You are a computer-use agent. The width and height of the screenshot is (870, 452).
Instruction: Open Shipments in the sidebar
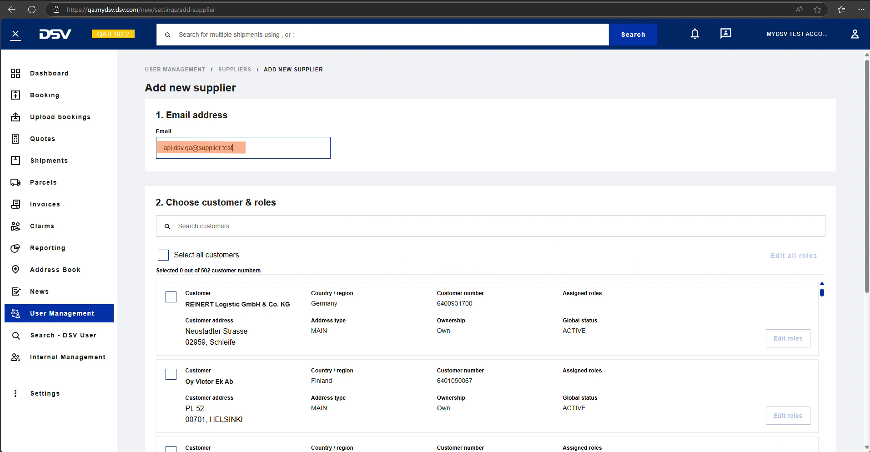[49, 161]
